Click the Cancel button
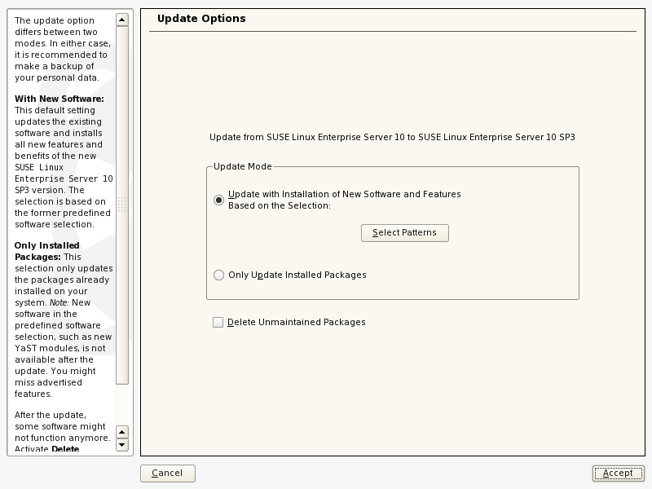The width and height of the screenshot is (652, 489). 168,474
